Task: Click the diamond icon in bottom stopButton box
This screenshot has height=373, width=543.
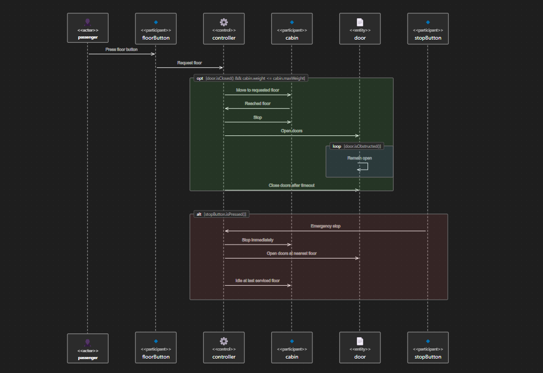Action: coord(428,341)
